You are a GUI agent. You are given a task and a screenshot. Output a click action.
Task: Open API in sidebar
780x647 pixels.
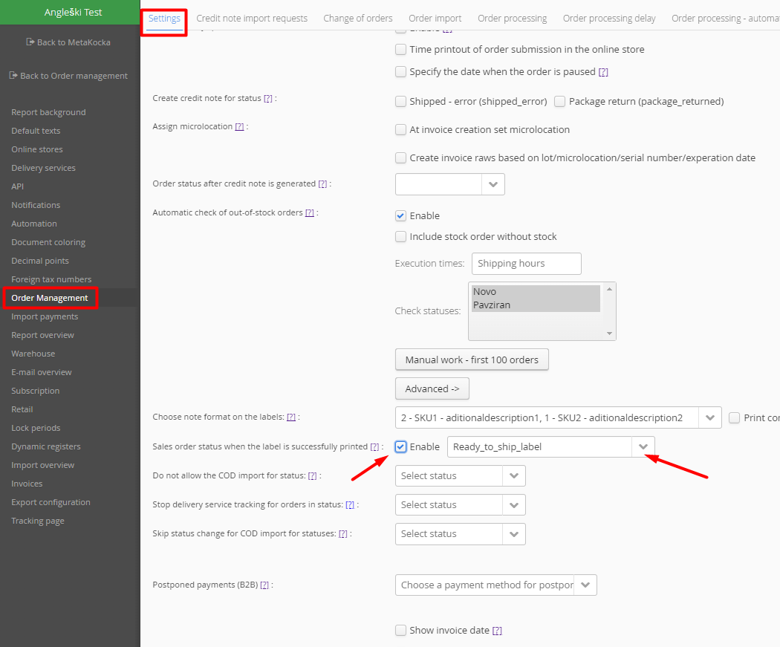pos(17,186)
